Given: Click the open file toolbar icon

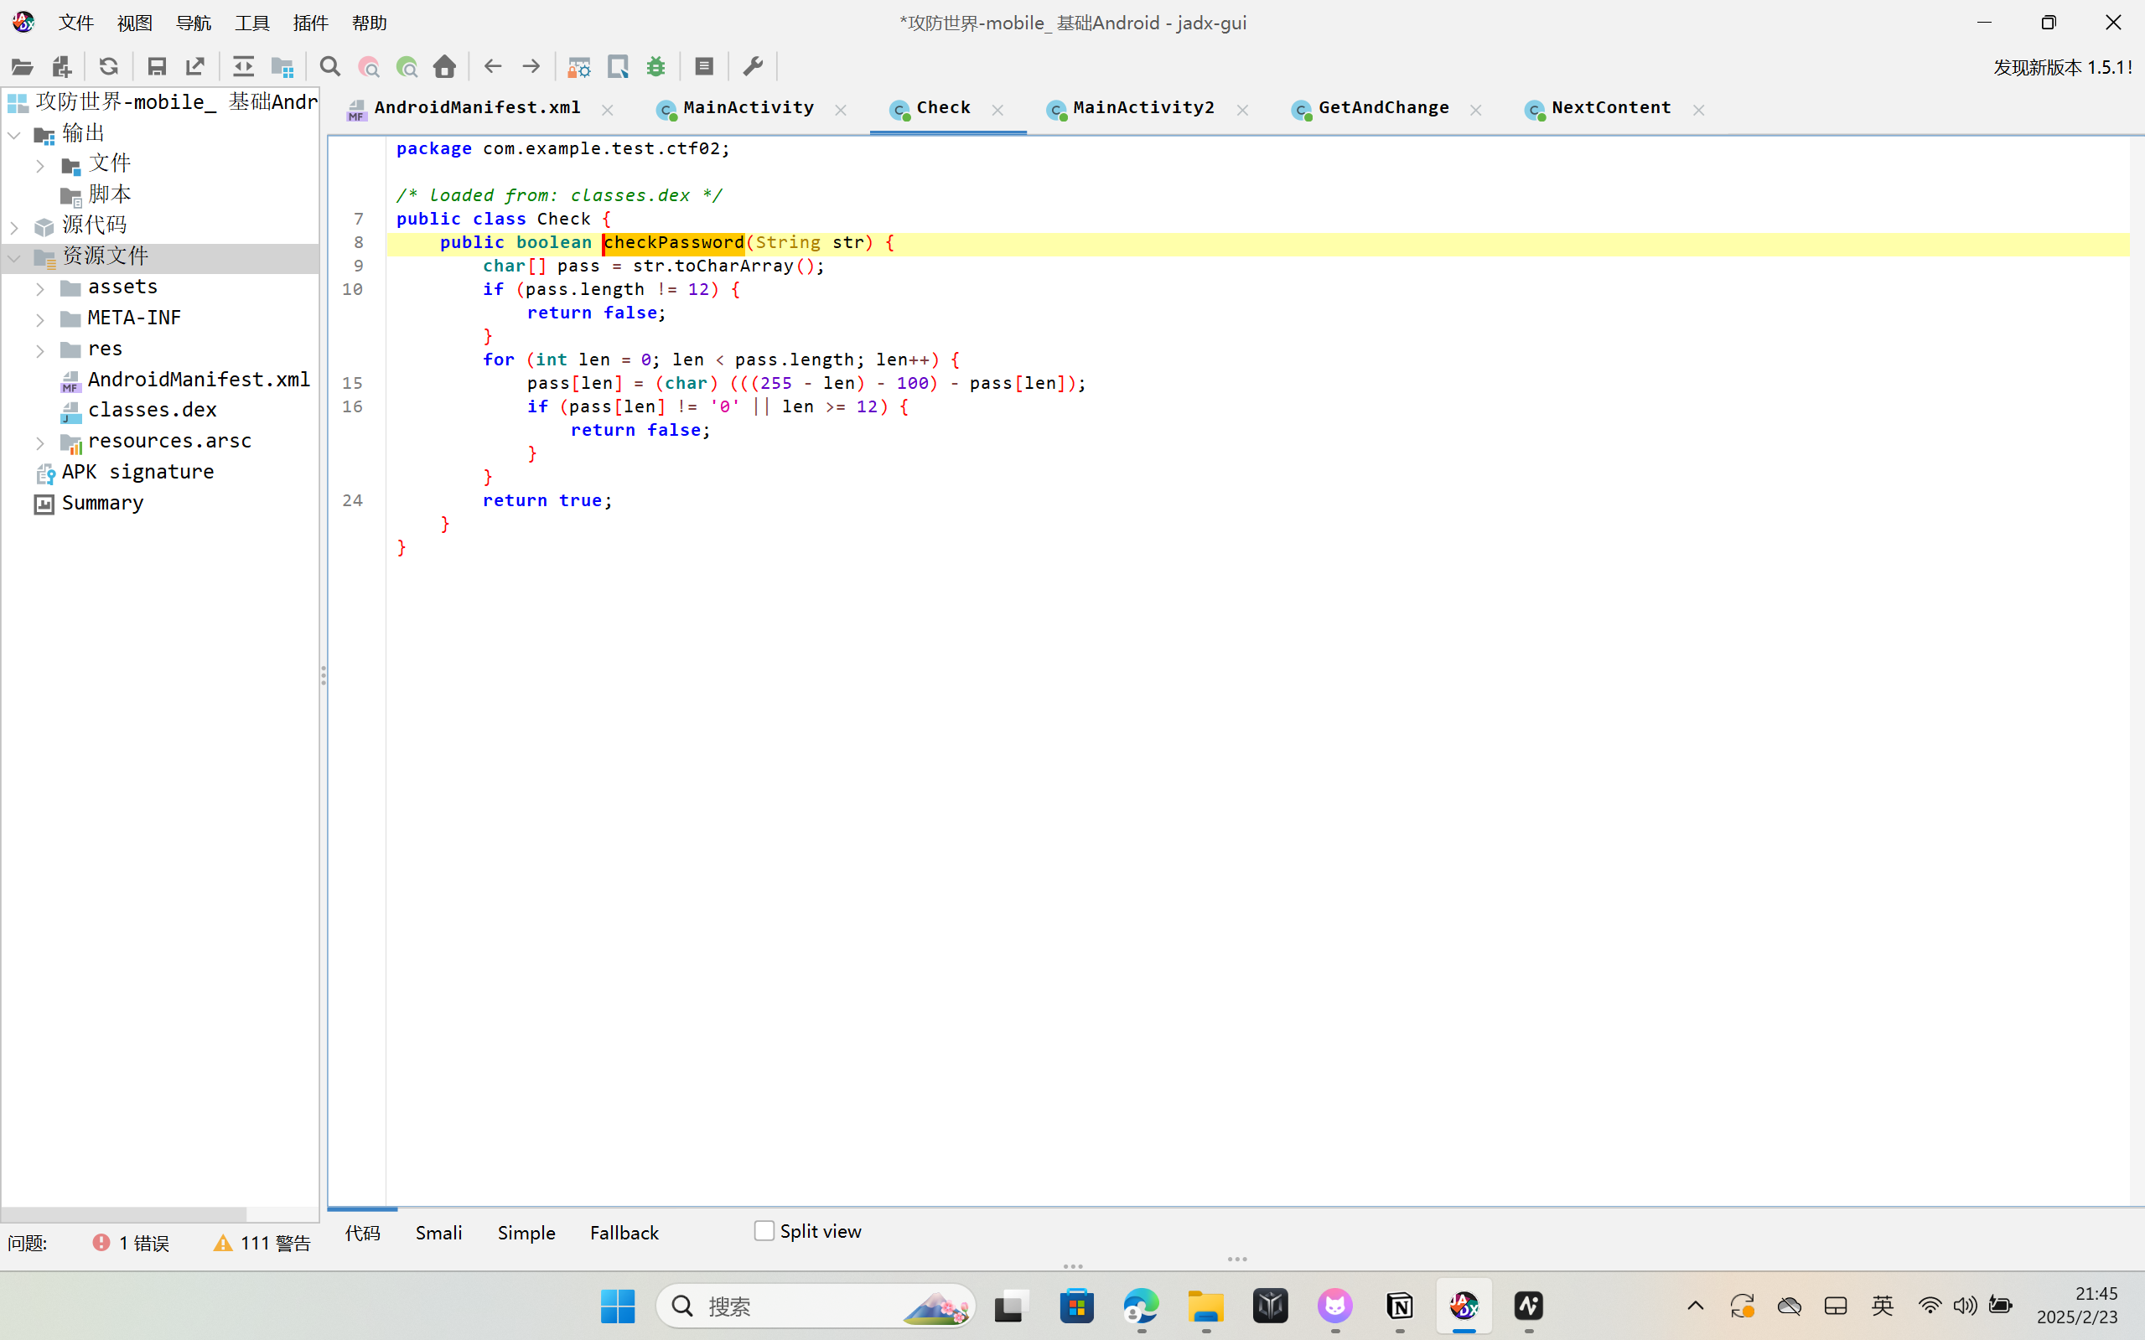Looking at the screenshot, I should (x=22, y=66).
